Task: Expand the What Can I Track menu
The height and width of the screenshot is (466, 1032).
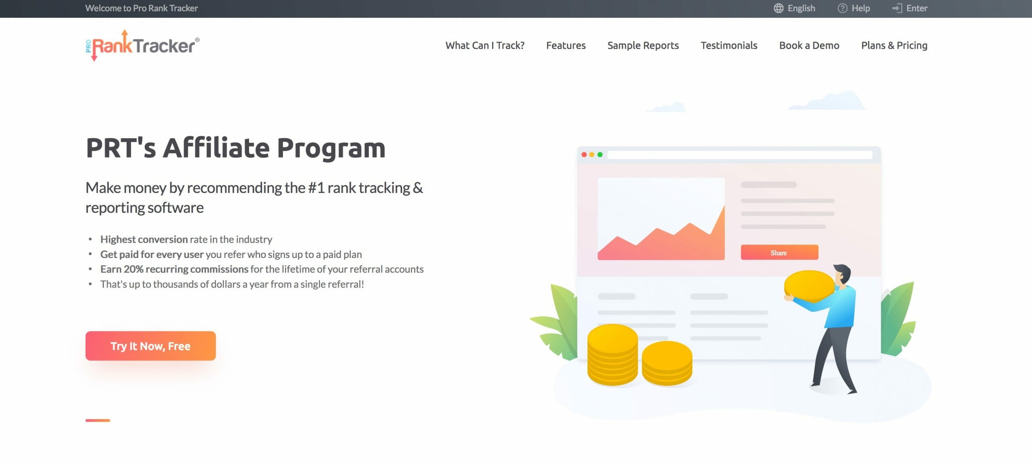Action: pos(485,45)
